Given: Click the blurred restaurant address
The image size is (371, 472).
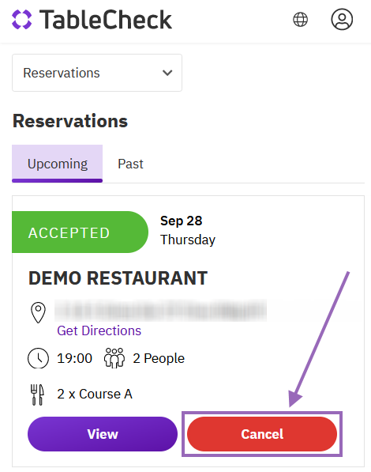Looking at the screenshot, I should (160, 311).
